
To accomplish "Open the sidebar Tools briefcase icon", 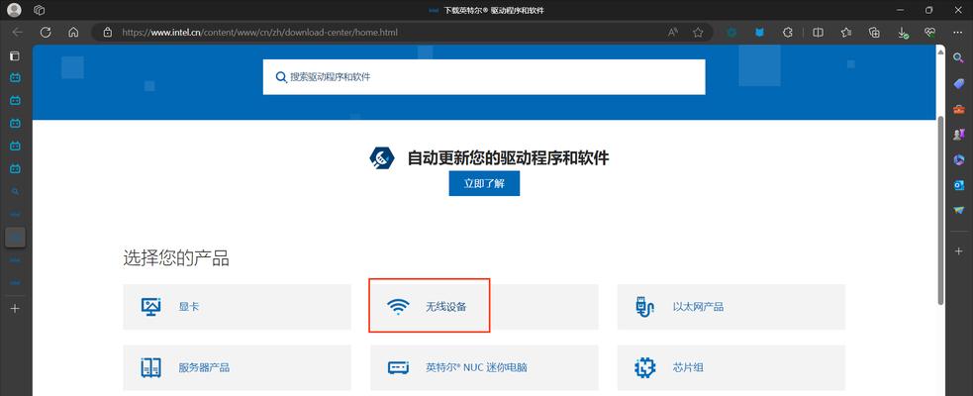I will [x=958, y=109].
